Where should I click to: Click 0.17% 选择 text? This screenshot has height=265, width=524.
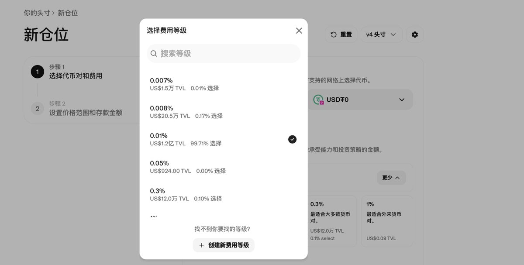pos(209,116)
